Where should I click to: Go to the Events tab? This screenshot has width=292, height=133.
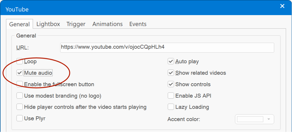pos(138,24)
